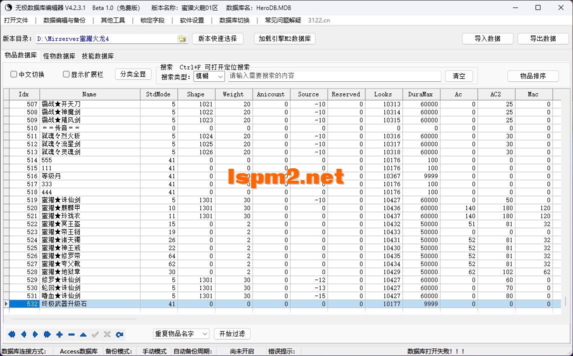Click the 物品排序 button
The image size is (573, 356).
tap(533, 76)
